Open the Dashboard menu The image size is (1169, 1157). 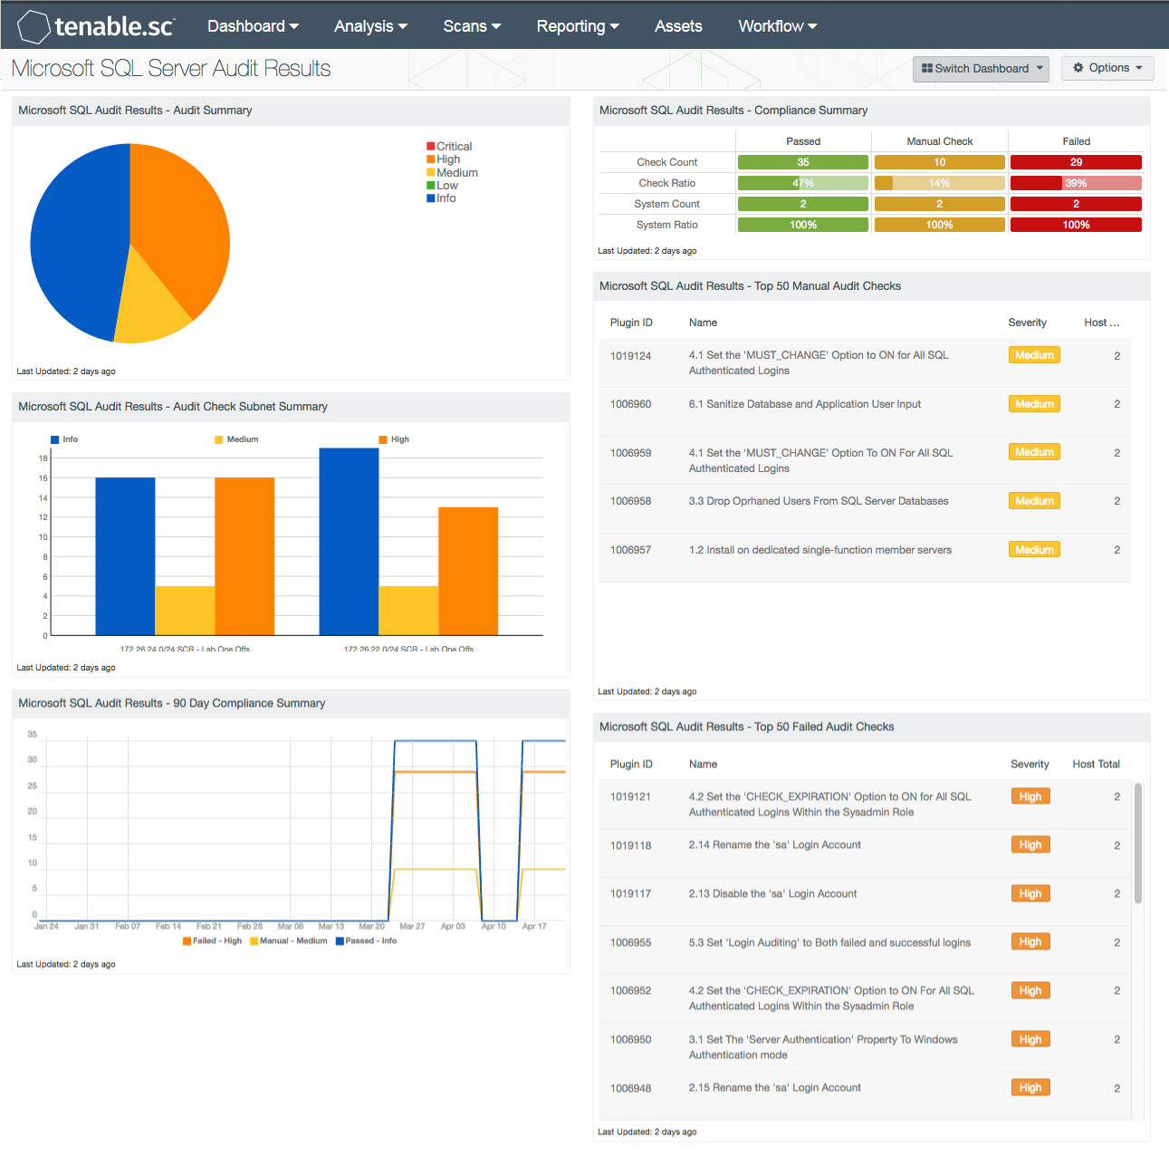coord(253,26)
